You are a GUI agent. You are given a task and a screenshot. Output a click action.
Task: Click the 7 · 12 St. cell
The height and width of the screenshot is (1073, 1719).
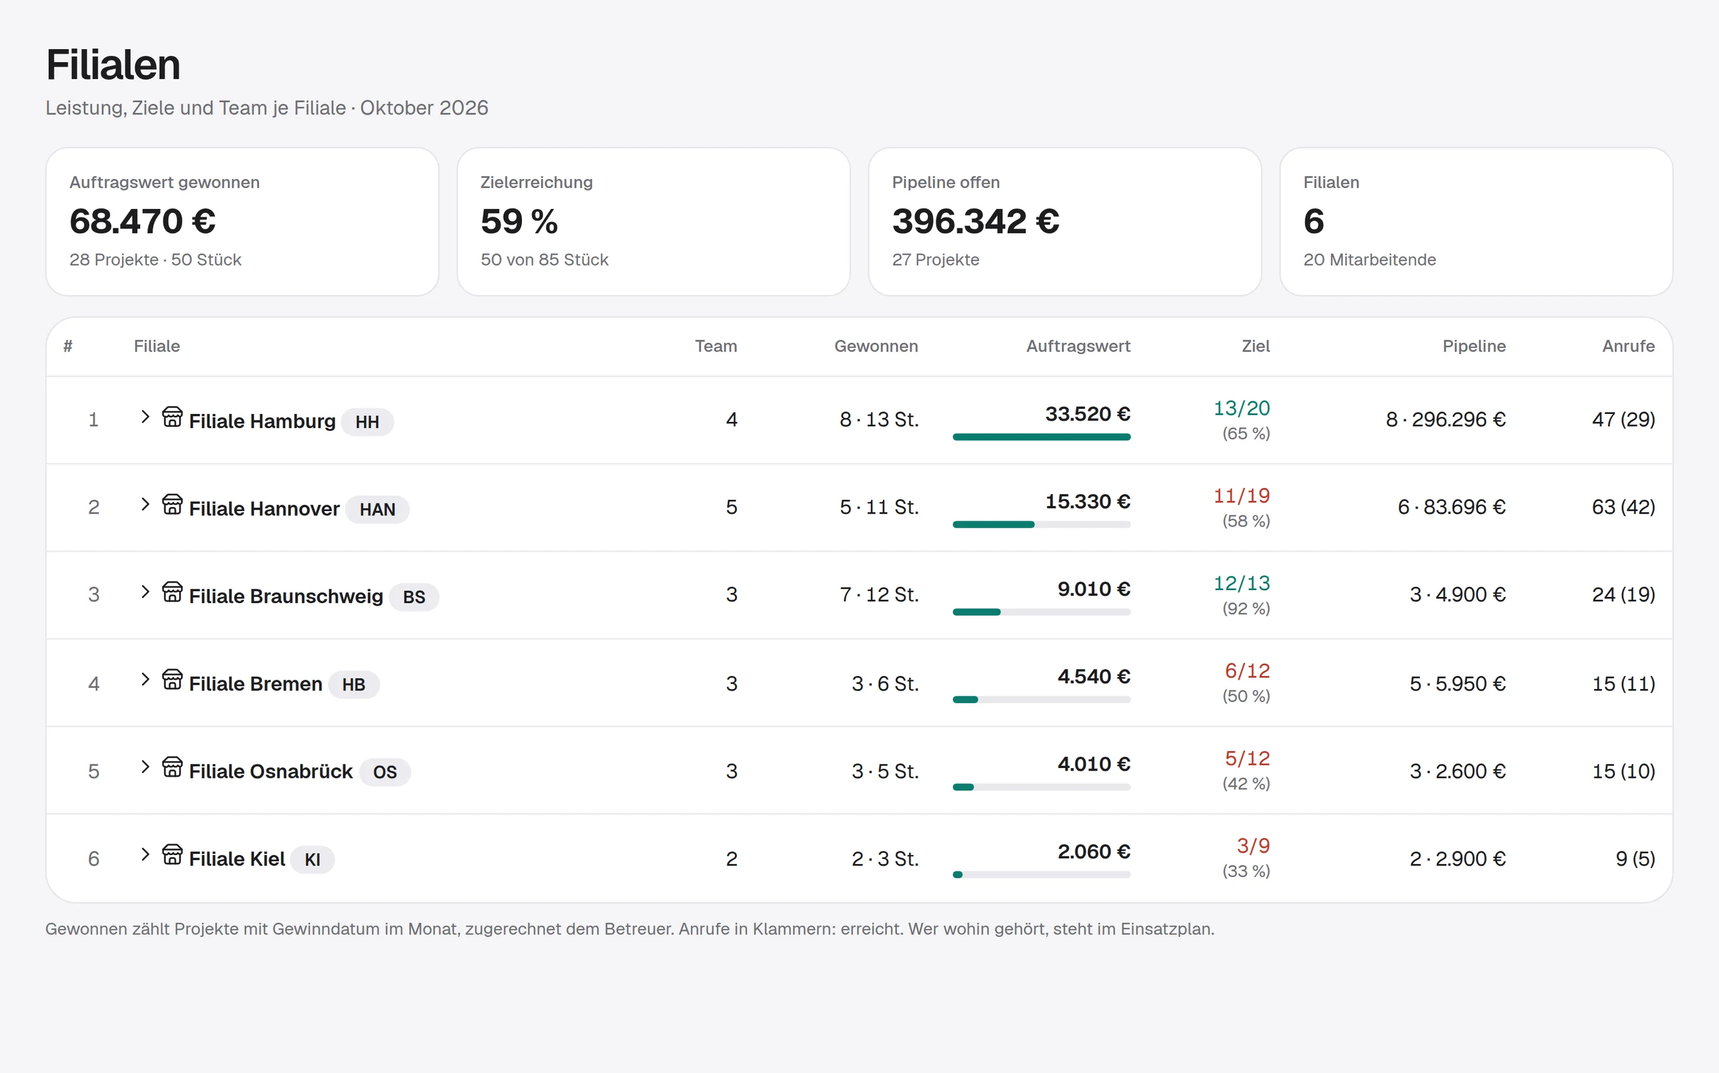click(879, 594)
